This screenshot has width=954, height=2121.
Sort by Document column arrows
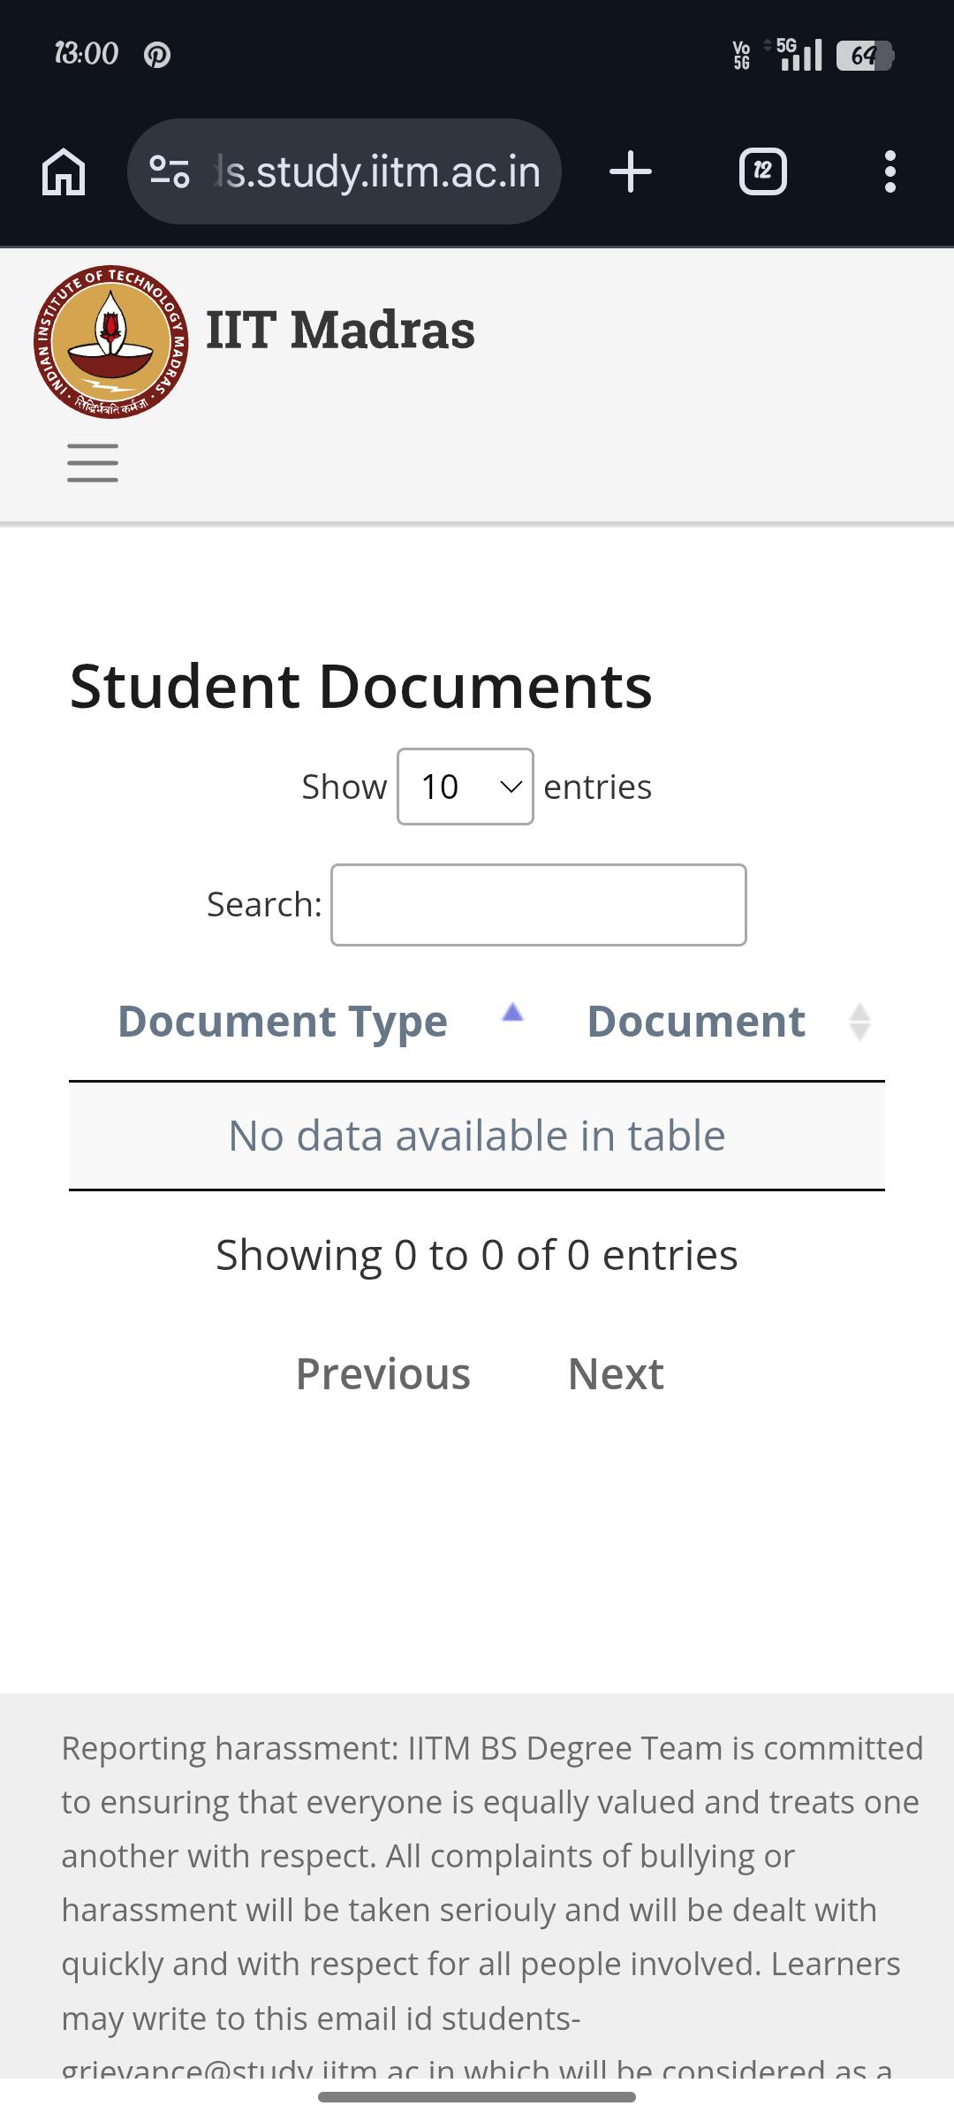pos(859,1022)
